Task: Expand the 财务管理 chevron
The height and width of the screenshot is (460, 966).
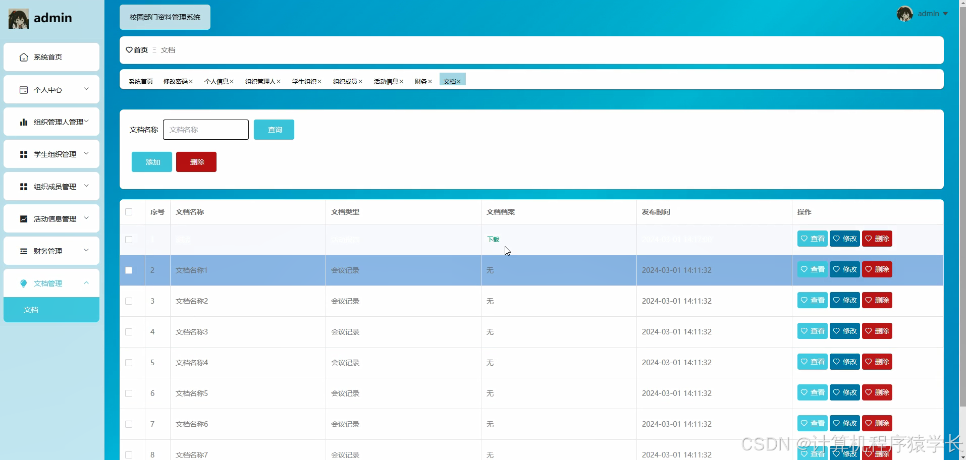Action: [86, 250]
